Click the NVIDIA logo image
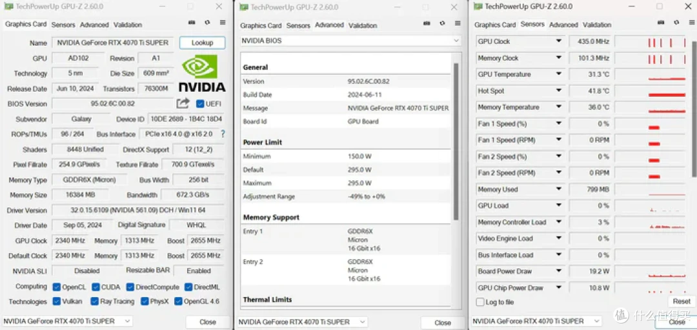 point(201,74)
